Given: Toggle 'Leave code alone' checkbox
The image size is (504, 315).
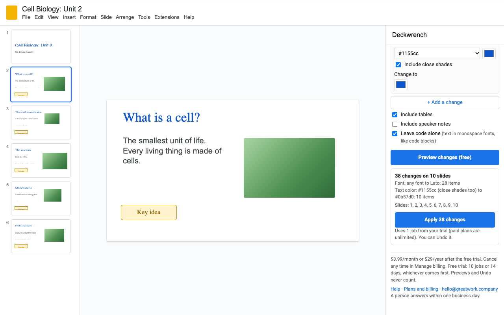Looking at the screenshot, I should pos(395,133).
